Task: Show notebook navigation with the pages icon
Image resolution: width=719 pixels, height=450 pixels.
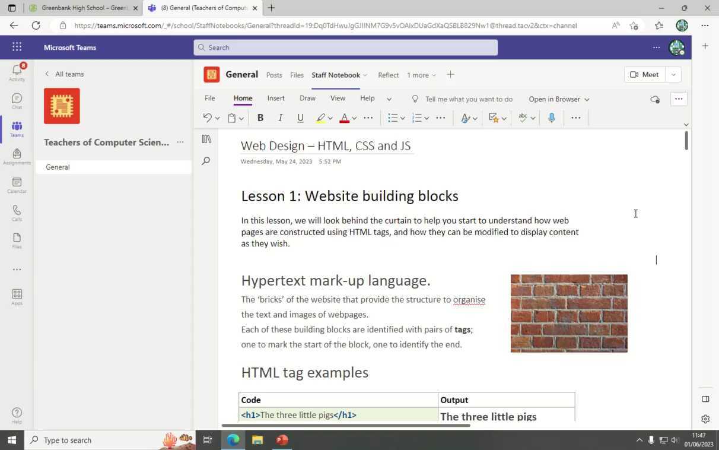Action: pyautogui.click(x=205, y=139)
